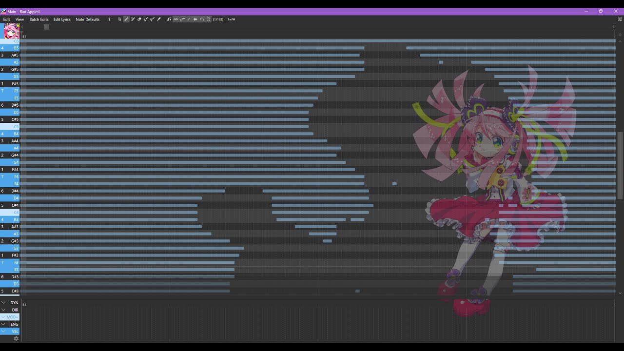
Task: Toggle pitch curve display icon
Action: (182, 19)
